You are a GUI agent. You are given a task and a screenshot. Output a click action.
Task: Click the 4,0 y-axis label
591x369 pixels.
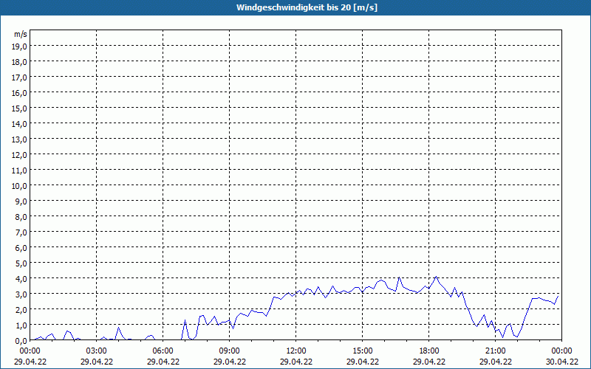22,279
